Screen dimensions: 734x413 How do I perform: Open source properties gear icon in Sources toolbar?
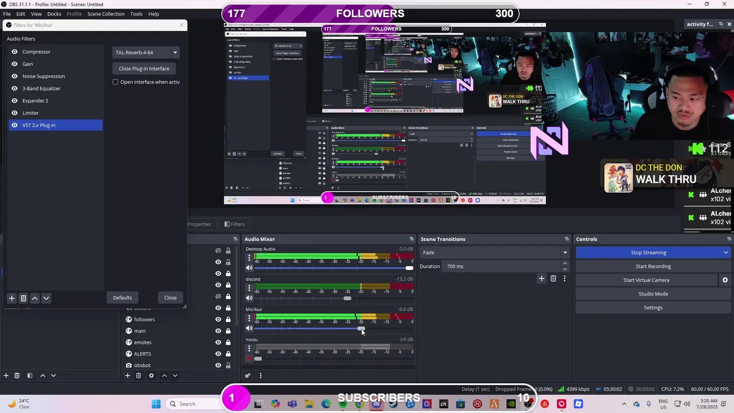coord(151,376)
